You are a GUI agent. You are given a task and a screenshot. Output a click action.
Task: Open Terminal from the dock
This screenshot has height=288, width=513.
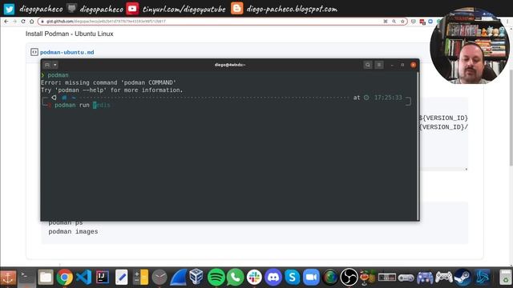click(x=26, y=277)
